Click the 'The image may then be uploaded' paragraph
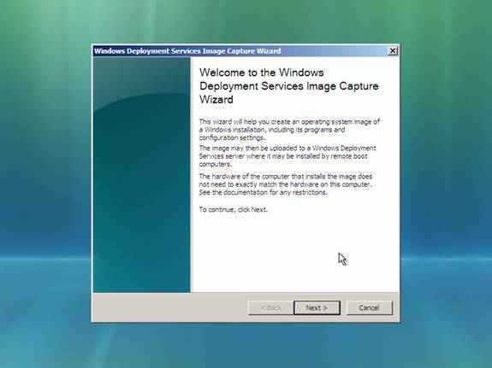The height and width of the screenshot is (368, 492). pos(287,156)
